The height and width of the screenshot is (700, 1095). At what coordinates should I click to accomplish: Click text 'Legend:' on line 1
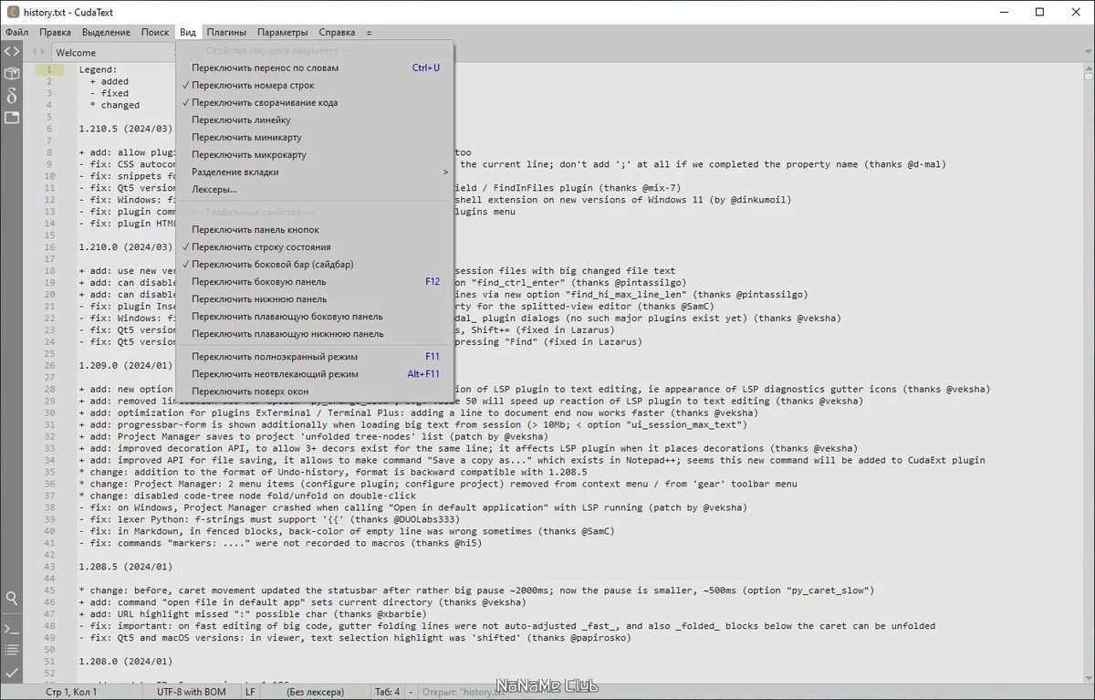pos(98,69)
